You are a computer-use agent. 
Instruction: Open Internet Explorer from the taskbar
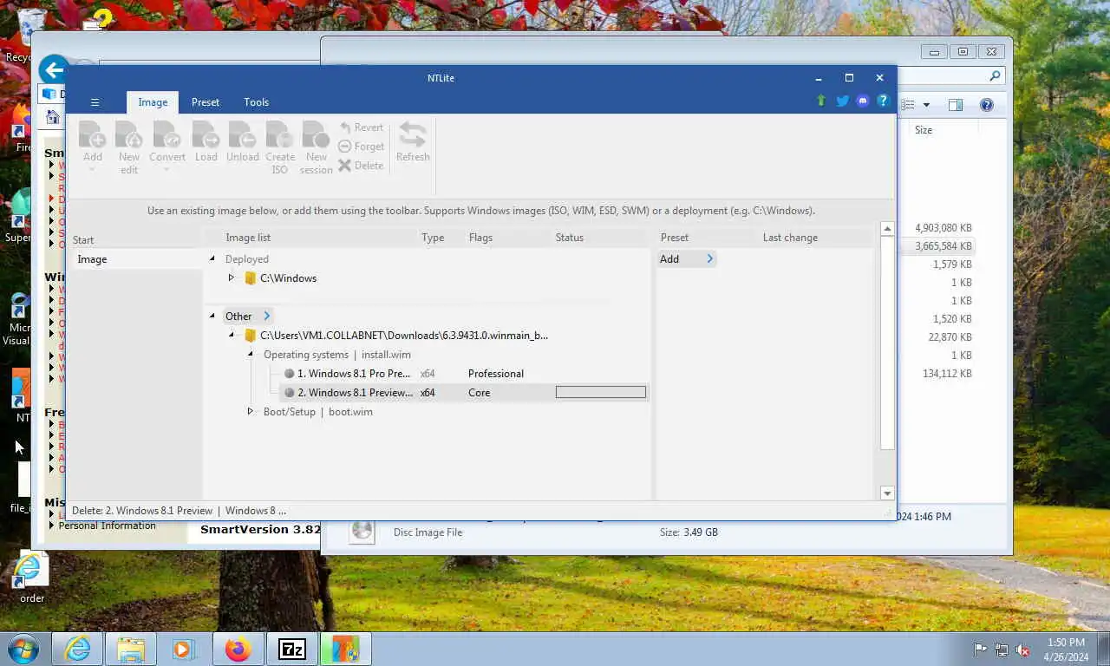click(x=77, y=649)
